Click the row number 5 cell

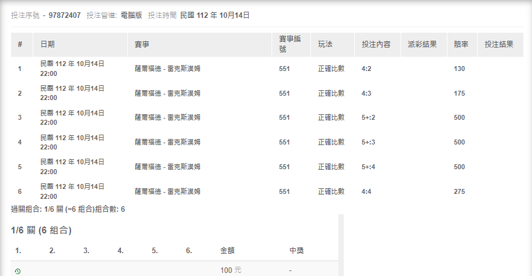pos(20,167)
